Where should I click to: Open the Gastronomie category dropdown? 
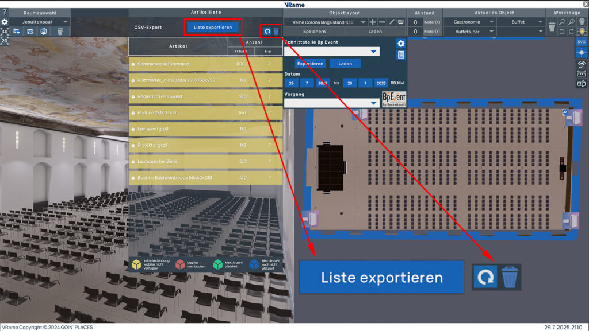click(470, 22)
